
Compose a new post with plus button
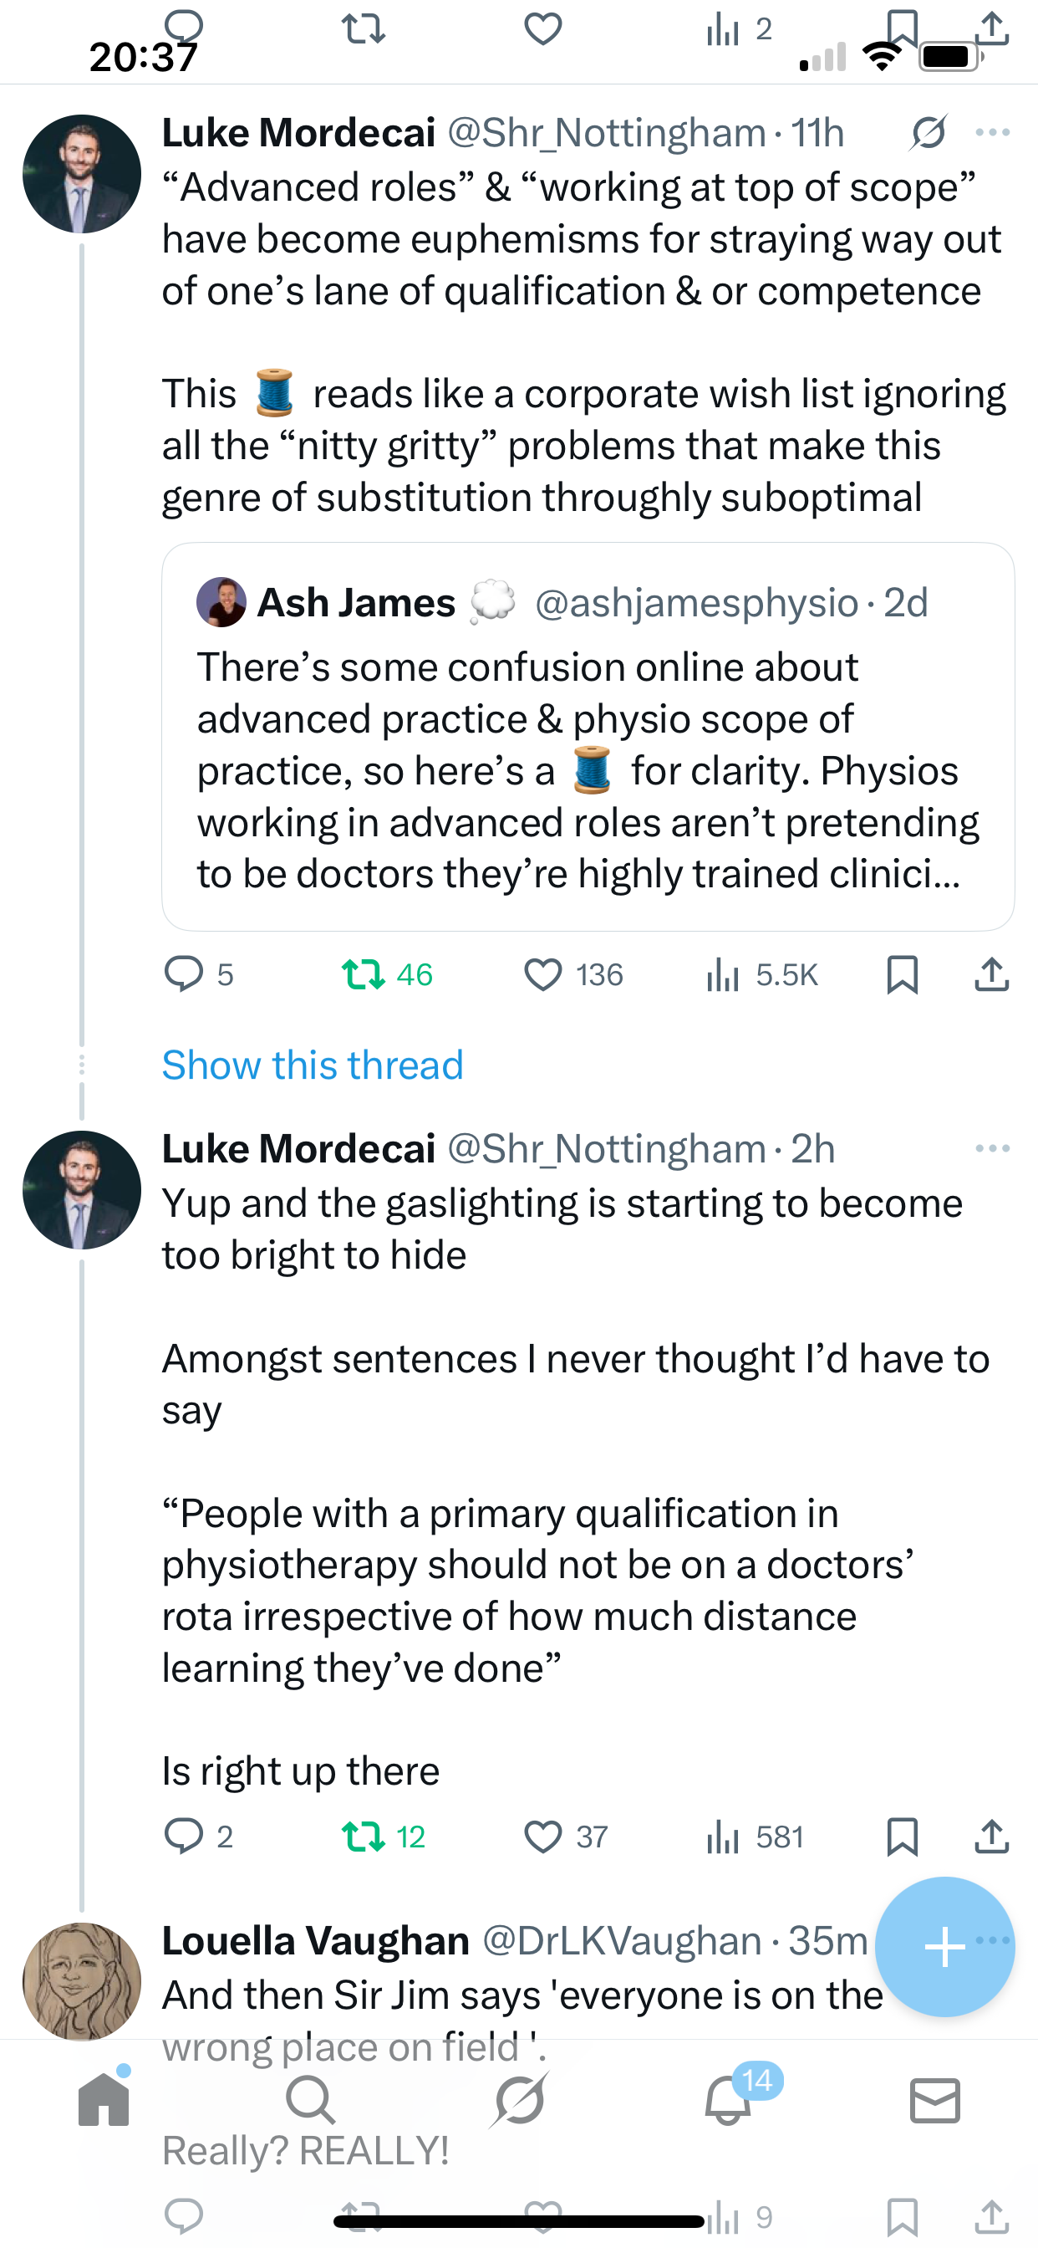pos(944,1947)
